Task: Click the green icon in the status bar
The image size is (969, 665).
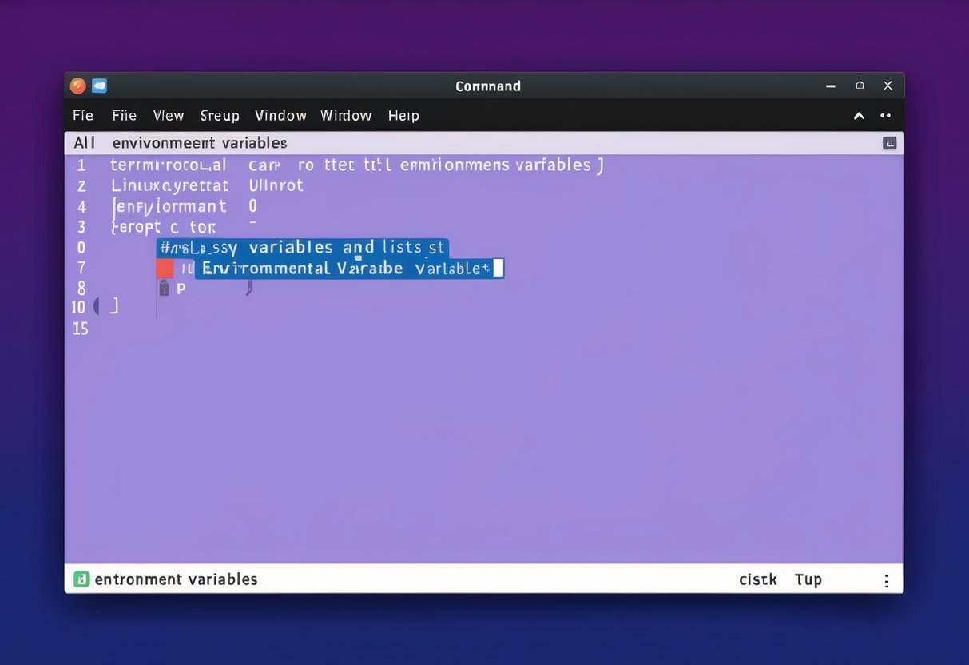Action: [x=81, y=579]
